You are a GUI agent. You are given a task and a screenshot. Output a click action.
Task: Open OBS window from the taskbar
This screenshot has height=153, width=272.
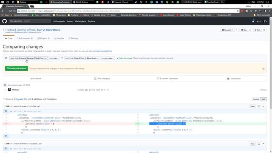[192, 2]
